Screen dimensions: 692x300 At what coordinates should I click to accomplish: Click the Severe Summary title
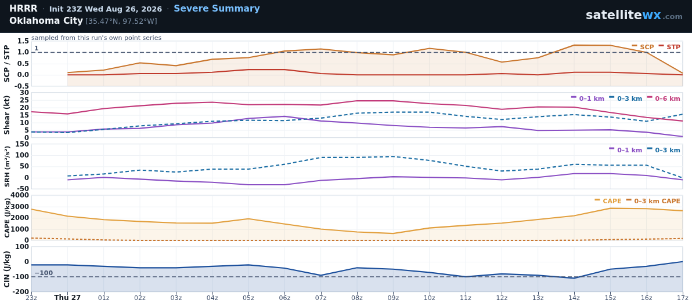[217, 8]
